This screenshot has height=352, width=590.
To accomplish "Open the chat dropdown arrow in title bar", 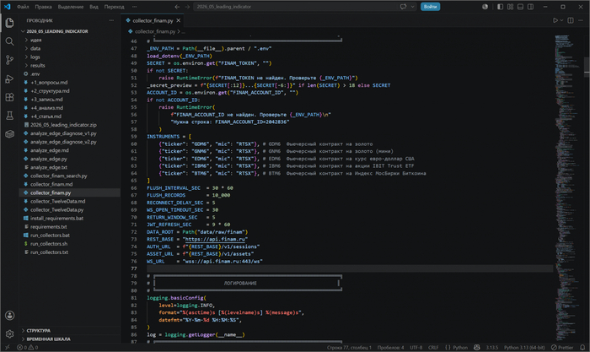I will [413, 7].
